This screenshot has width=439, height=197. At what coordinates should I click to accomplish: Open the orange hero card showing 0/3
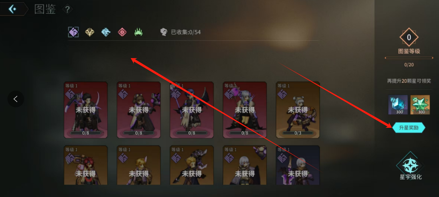tap(298, 110)
